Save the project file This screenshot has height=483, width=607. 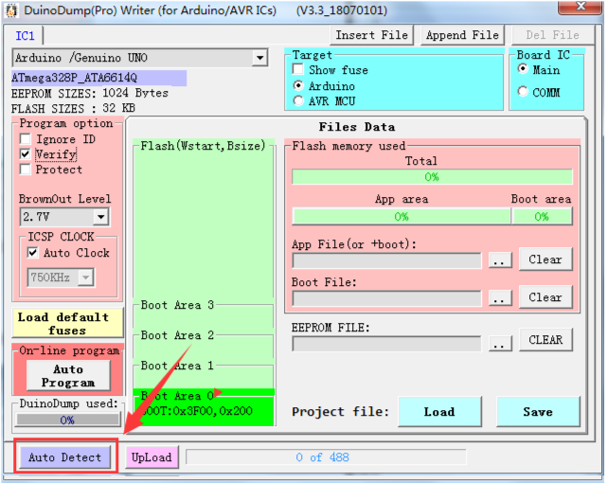point(538,412)
